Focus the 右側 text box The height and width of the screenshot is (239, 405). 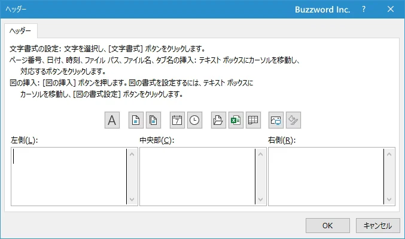[326, 177]
